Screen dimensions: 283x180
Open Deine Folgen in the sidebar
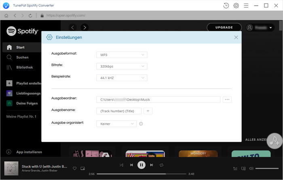pyautogui.click(x=22, y=103)
